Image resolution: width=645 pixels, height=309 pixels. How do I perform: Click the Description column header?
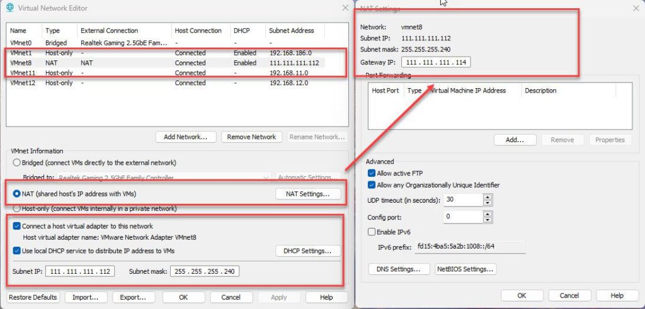569,91
